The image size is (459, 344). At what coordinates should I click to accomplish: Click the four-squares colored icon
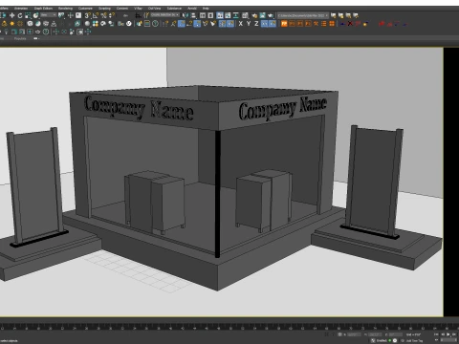click(x=96, y=24)
